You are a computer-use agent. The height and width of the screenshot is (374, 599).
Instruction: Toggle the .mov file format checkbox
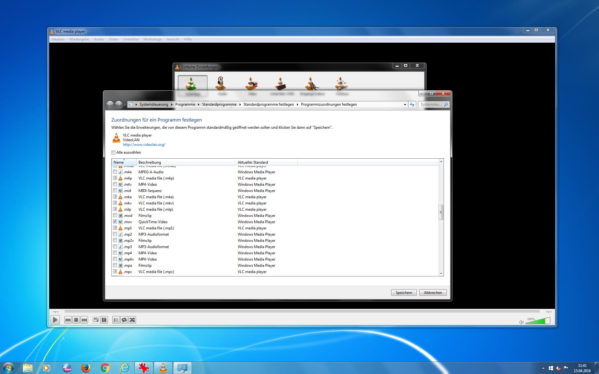(x=114, y=222)
